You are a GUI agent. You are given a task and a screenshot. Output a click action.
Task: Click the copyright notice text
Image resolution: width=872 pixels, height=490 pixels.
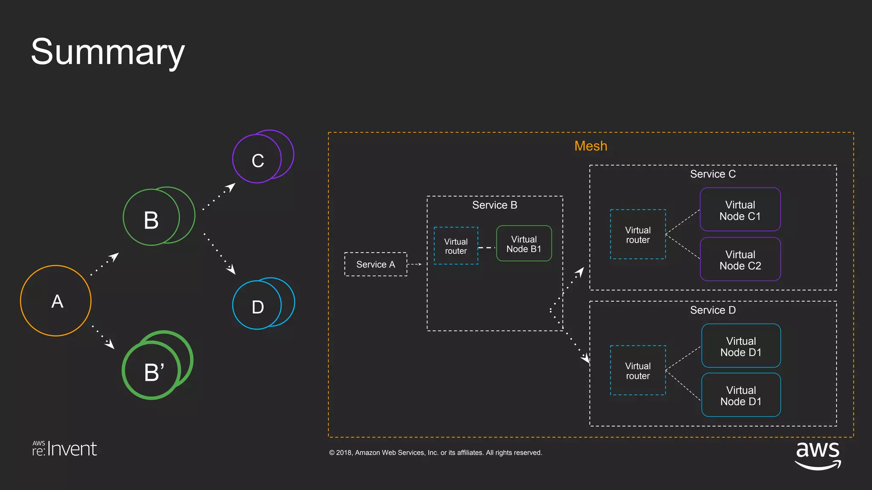pos(435,453)
